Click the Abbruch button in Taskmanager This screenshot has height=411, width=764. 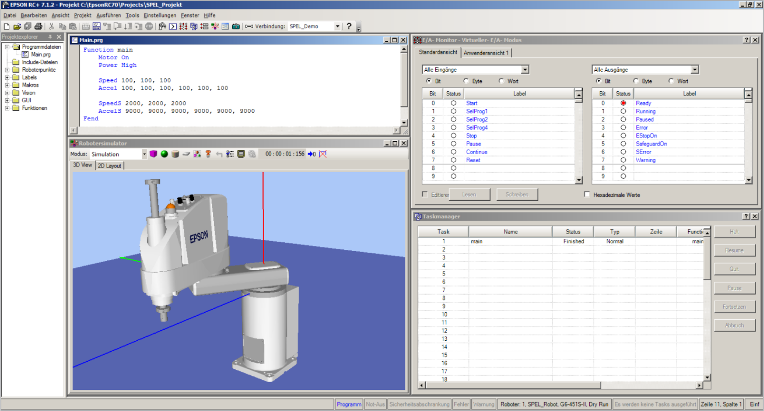tap(734, 325)
